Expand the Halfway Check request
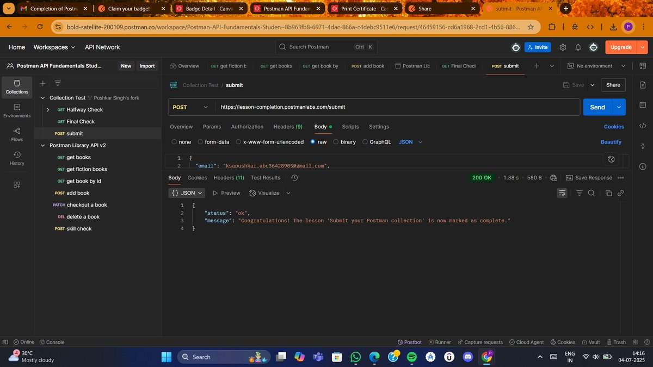 pos(48,110)
